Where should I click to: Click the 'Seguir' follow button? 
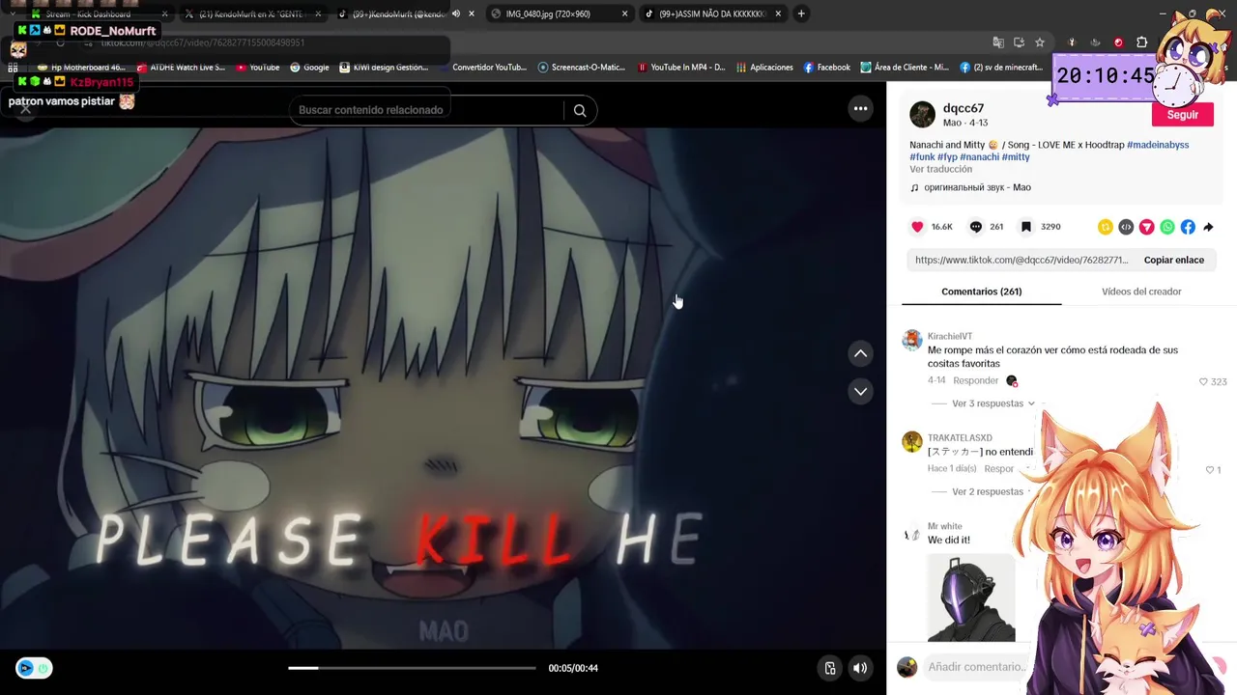point(1182,114)
